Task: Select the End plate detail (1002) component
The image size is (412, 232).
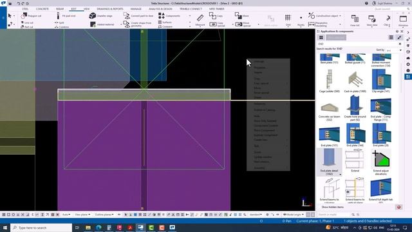Action: pos(329,162)
